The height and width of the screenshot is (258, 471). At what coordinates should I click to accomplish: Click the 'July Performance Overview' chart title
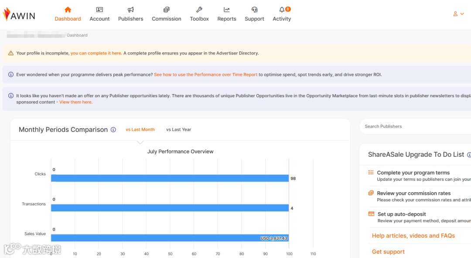coord(180,152)
